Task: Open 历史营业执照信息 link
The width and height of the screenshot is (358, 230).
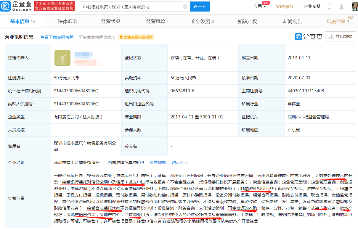Action: tap(97, 37)
